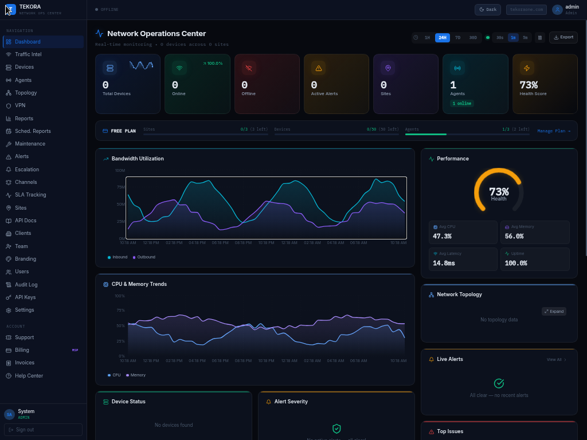This screenshot has width=587, height=440.
Task: Click the page vertical scrollbar
Action: 585,139
